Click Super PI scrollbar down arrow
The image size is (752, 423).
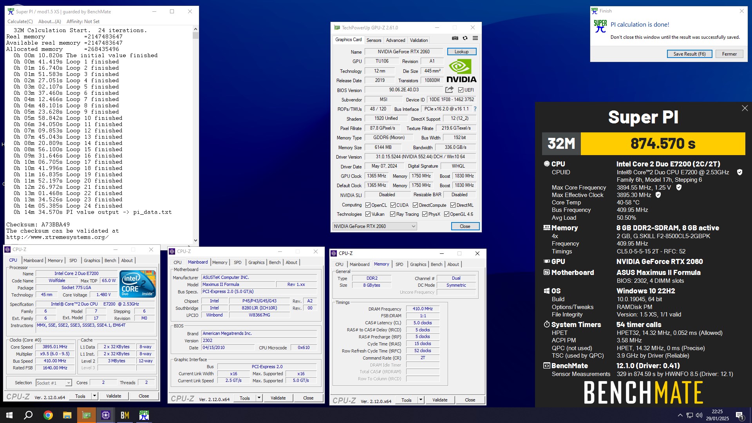click(x=195, y=240)
